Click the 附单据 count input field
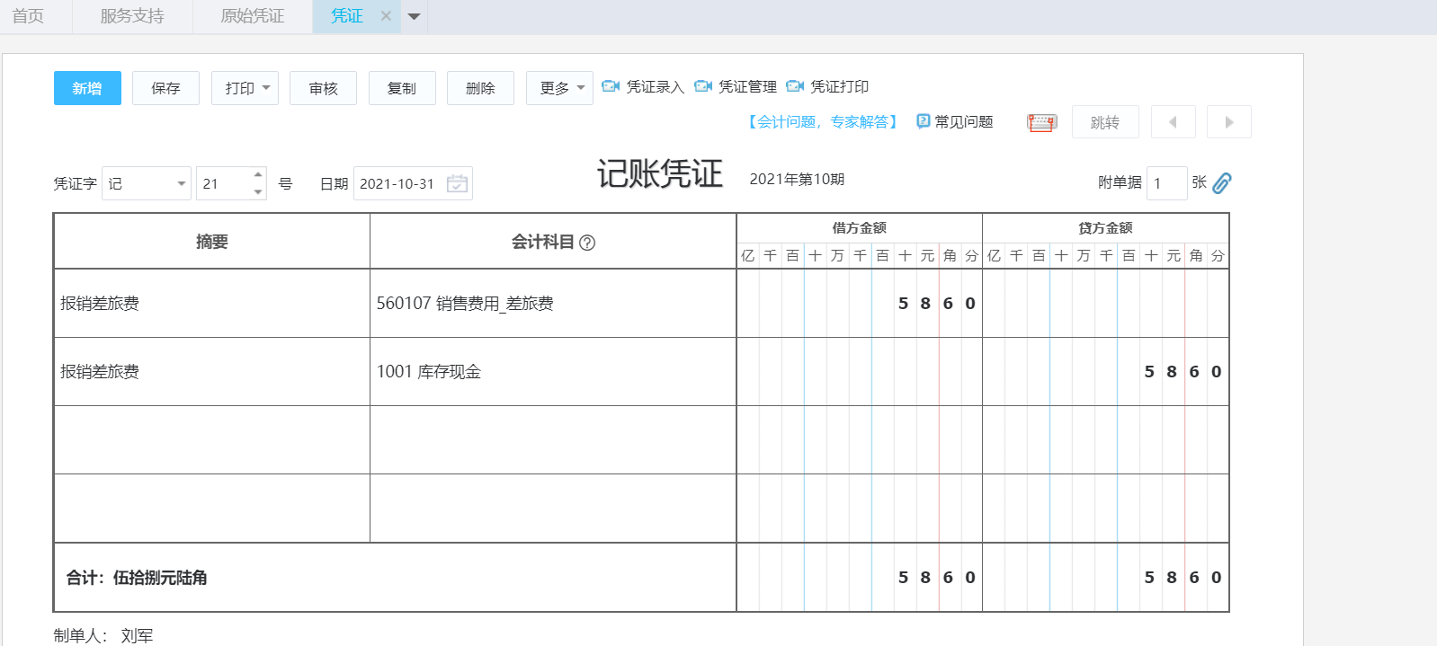 (1167, 183)
